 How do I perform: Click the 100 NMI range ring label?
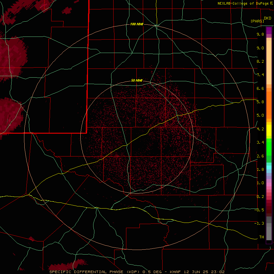click(137, 24)
